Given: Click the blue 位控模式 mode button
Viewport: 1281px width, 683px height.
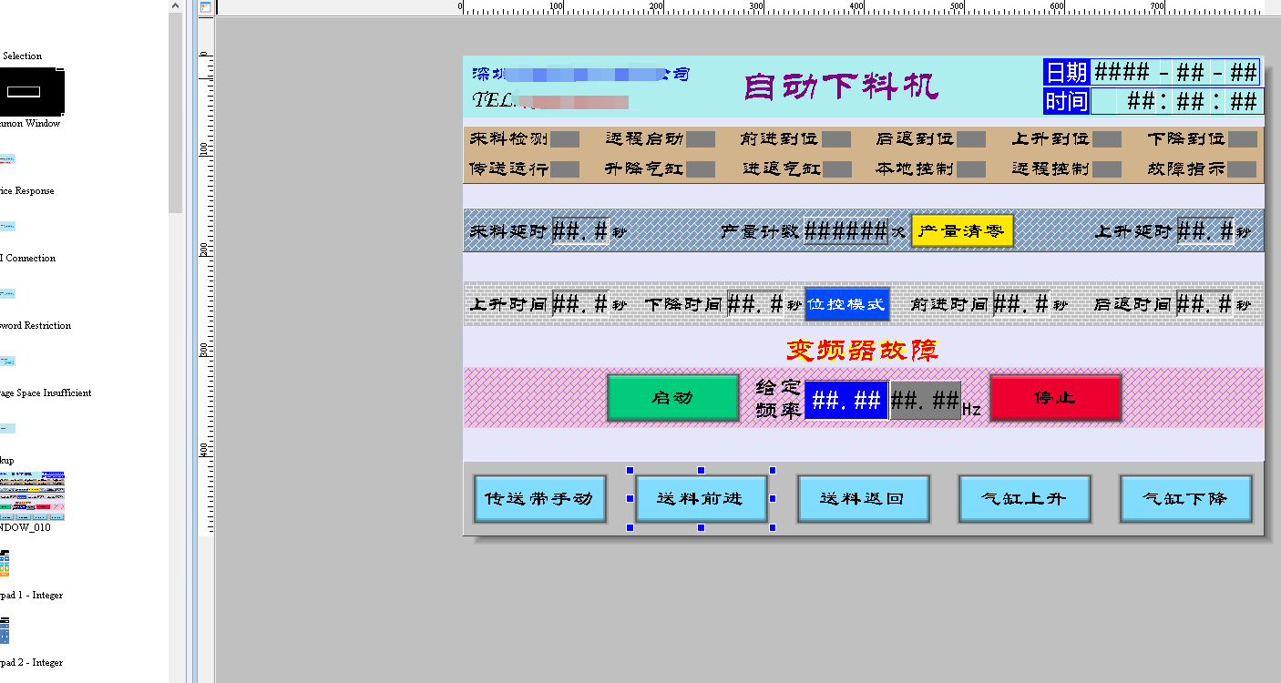Looking at the screenshot, I should [846, 304].
